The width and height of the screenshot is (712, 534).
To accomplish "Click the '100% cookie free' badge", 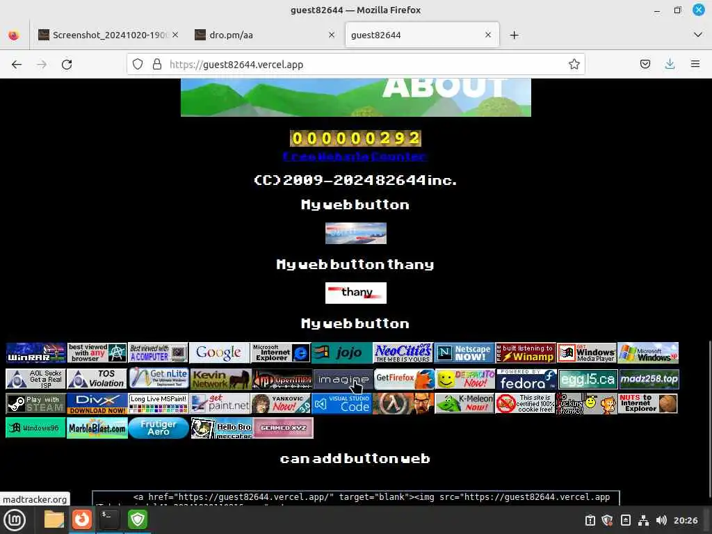I will point(526,404).
